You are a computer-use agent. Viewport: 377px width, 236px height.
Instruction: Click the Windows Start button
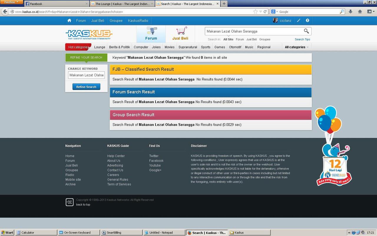(7, 232)
